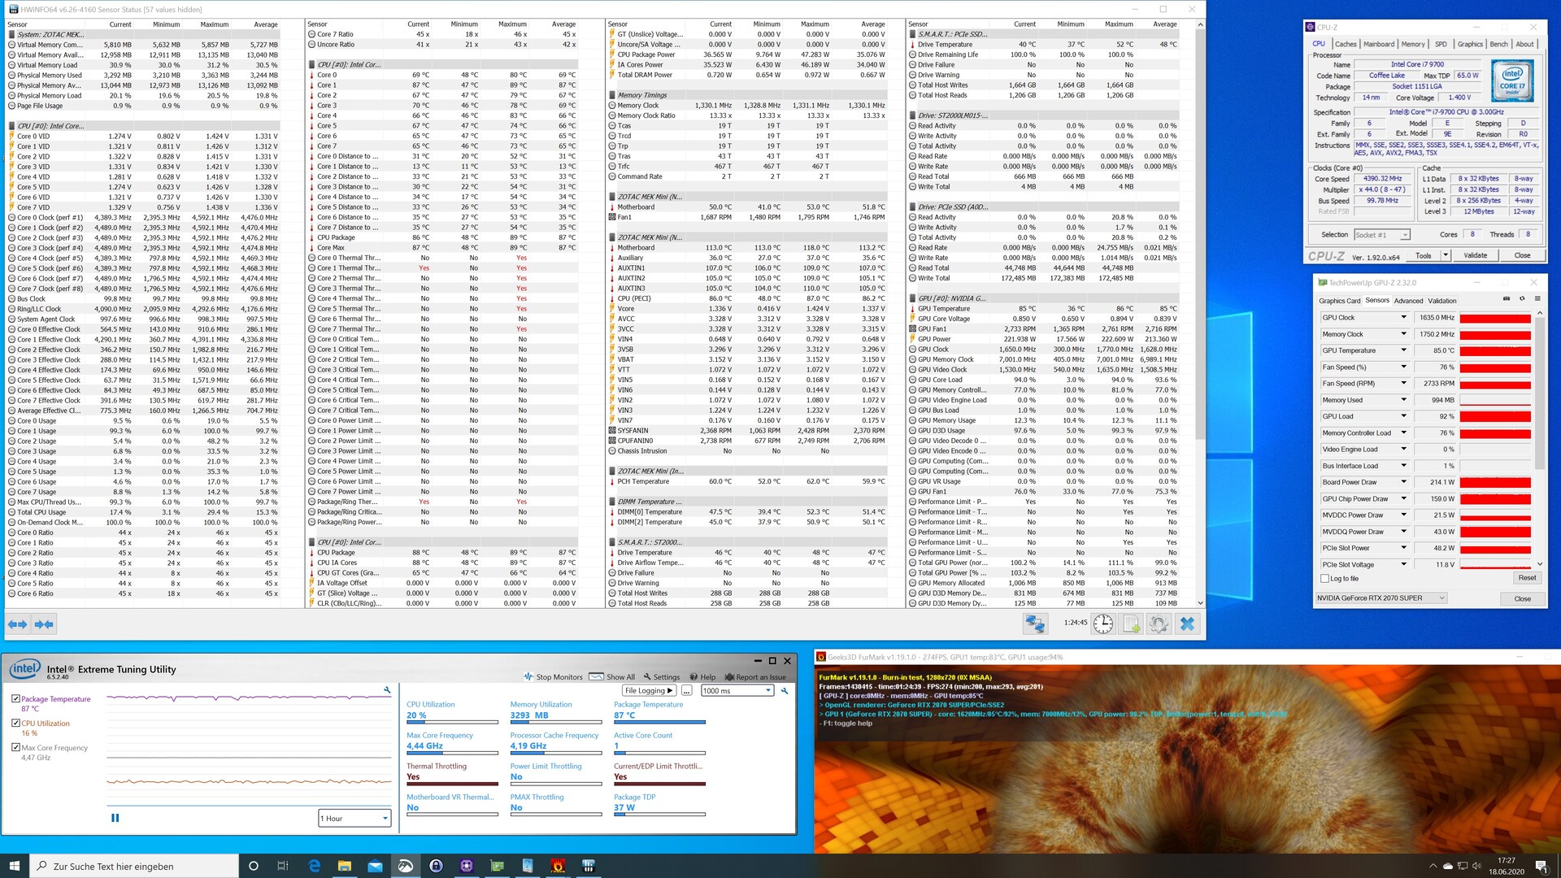
Task: Click Thermal Throttling red indicator bar
Action: coord(453,784)
